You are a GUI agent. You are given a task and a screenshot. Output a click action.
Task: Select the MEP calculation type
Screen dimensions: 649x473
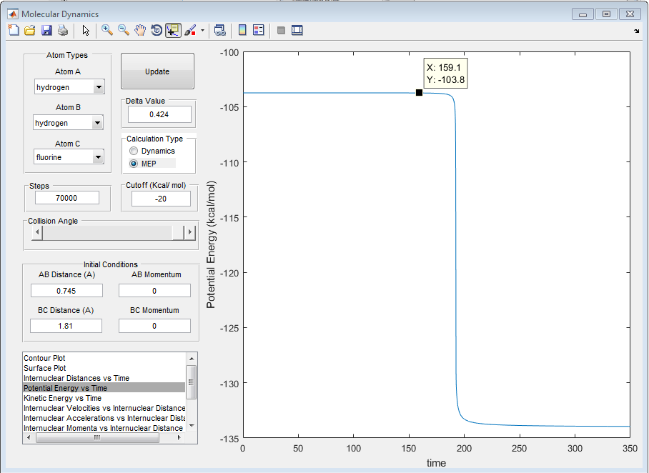point(134,164)
